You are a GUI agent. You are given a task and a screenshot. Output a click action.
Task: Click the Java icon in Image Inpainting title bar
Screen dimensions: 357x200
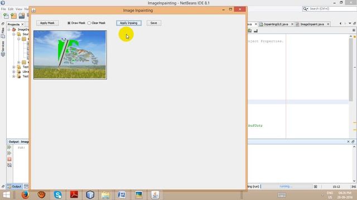(33, 11)
